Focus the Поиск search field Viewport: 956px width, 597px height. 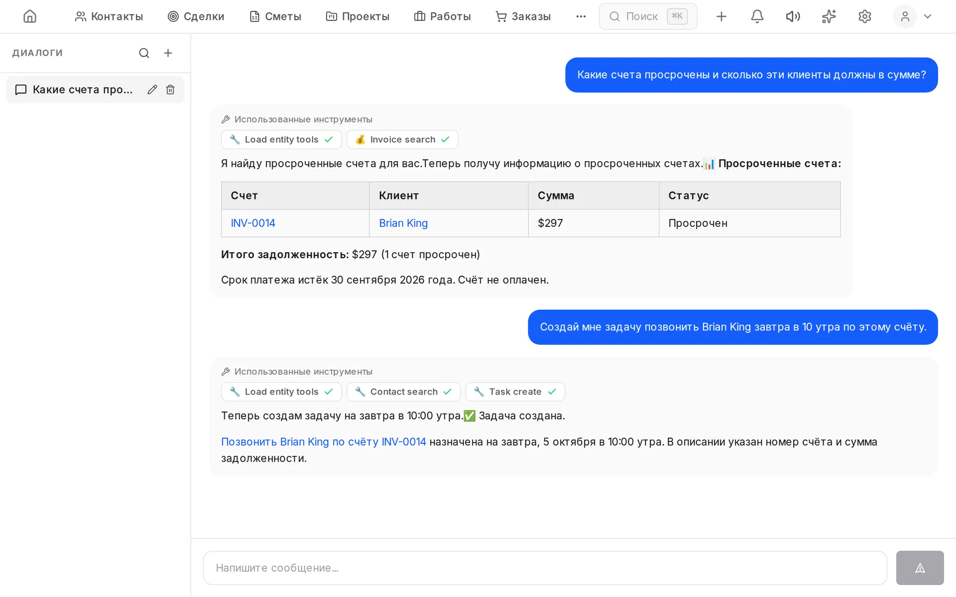[x=648, y=16]
